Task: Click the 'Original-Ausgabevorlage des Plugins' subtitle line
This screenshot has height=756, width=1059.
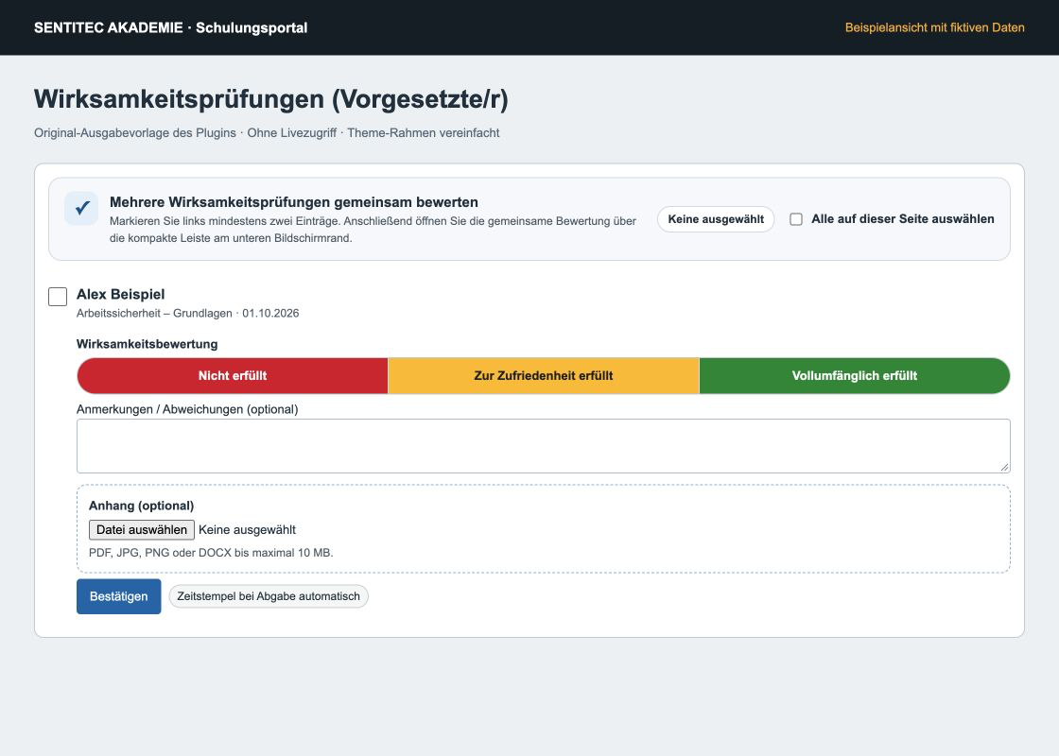Action: click(267, 133)
